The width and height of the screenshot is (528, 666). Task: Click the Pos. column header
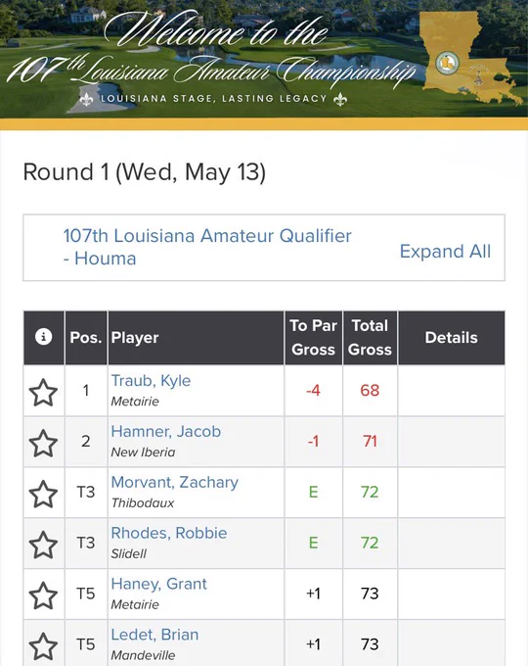[x=86, y=338]
